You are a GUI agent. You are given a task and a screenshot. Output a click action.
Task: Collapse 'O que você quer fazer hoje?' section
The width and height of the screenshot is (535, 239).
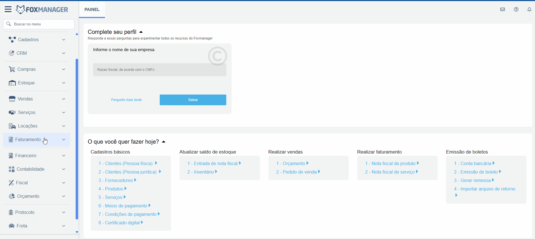pyautogui.click(x=164, y=142)
